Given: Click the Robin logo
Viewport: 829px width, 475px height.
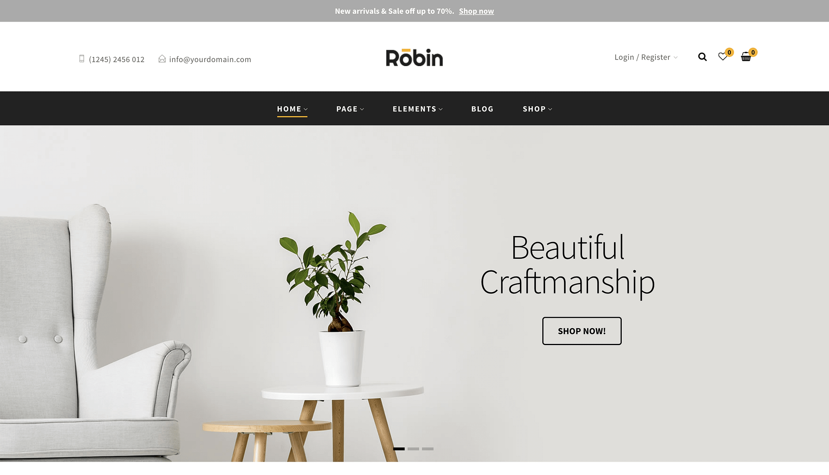Looking at the screenshot, I should (x=414, y=57).
